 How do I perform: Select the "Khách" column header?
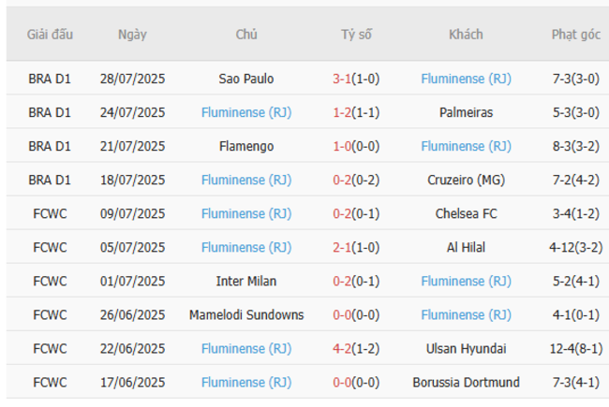(466, 35)
